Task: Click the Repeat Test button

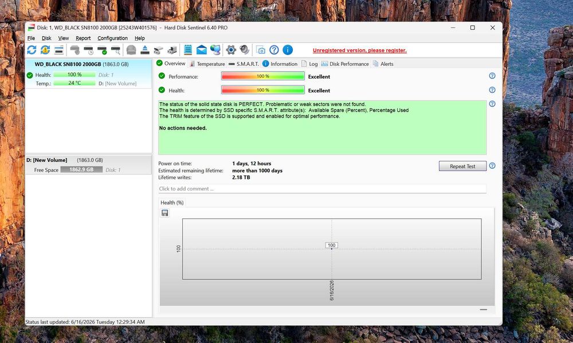Action: tap(462, 166)
